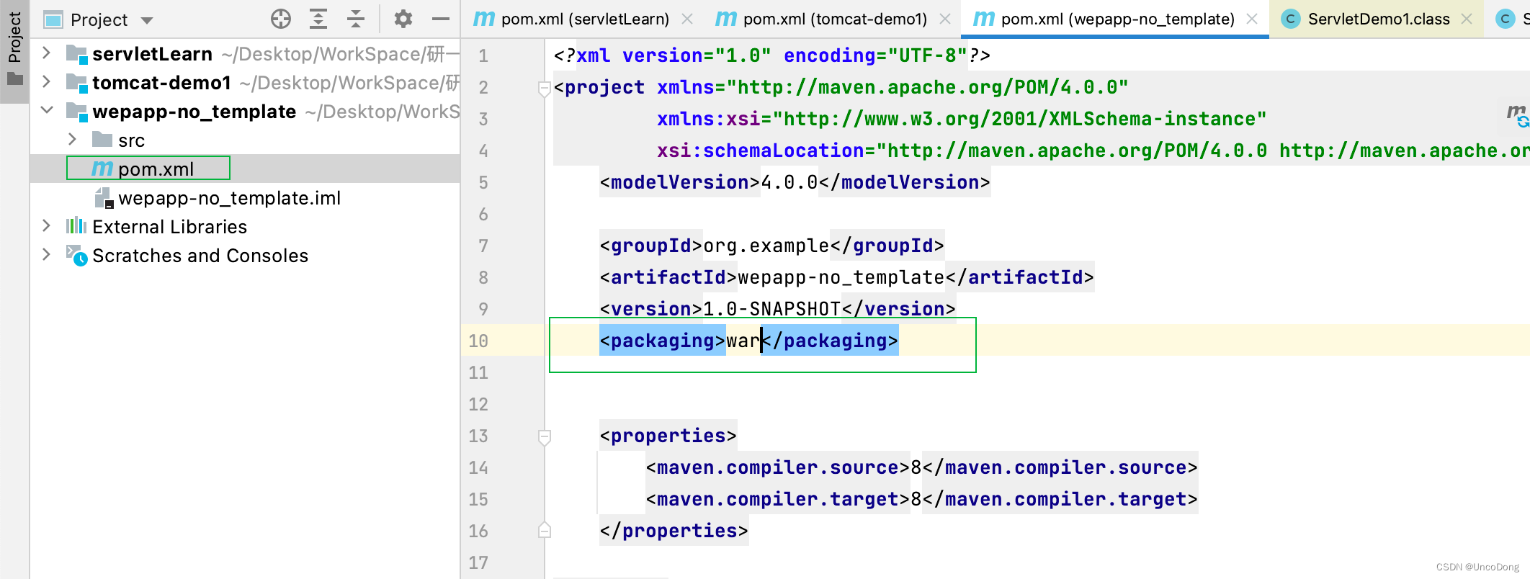Viewport: 1530px width, 579px height.
Task: Click the xml declaration on line 1
Action: 771,55
